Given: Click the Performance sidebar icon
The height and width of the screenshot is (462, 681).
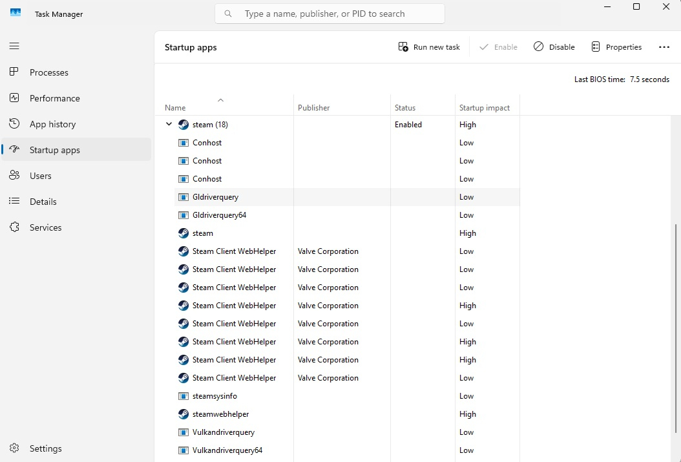Looking at the screenshot, I should click(x=14, y=98).
